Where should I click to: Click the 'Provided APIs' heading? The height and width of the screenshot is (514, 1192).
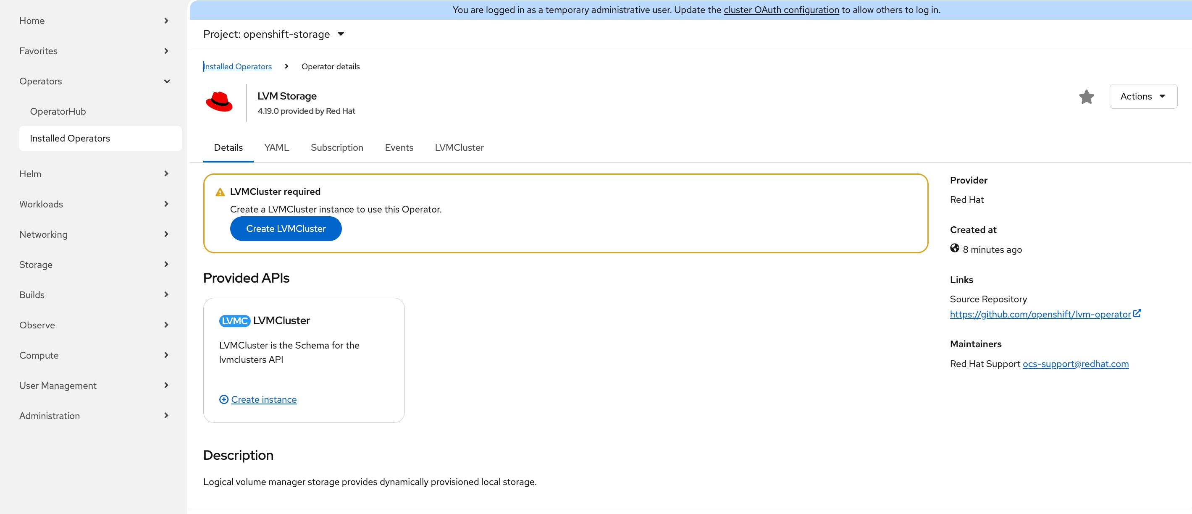coord(246,278)
